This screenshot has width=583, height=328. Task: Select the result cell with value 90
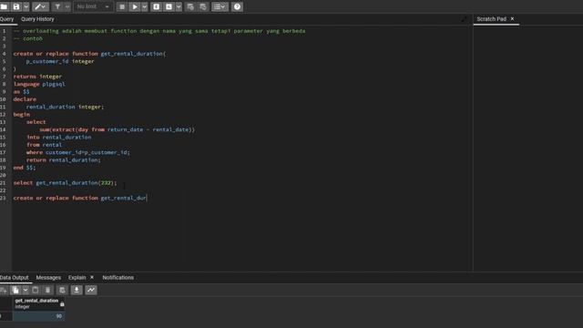click(x=38, y=316)
